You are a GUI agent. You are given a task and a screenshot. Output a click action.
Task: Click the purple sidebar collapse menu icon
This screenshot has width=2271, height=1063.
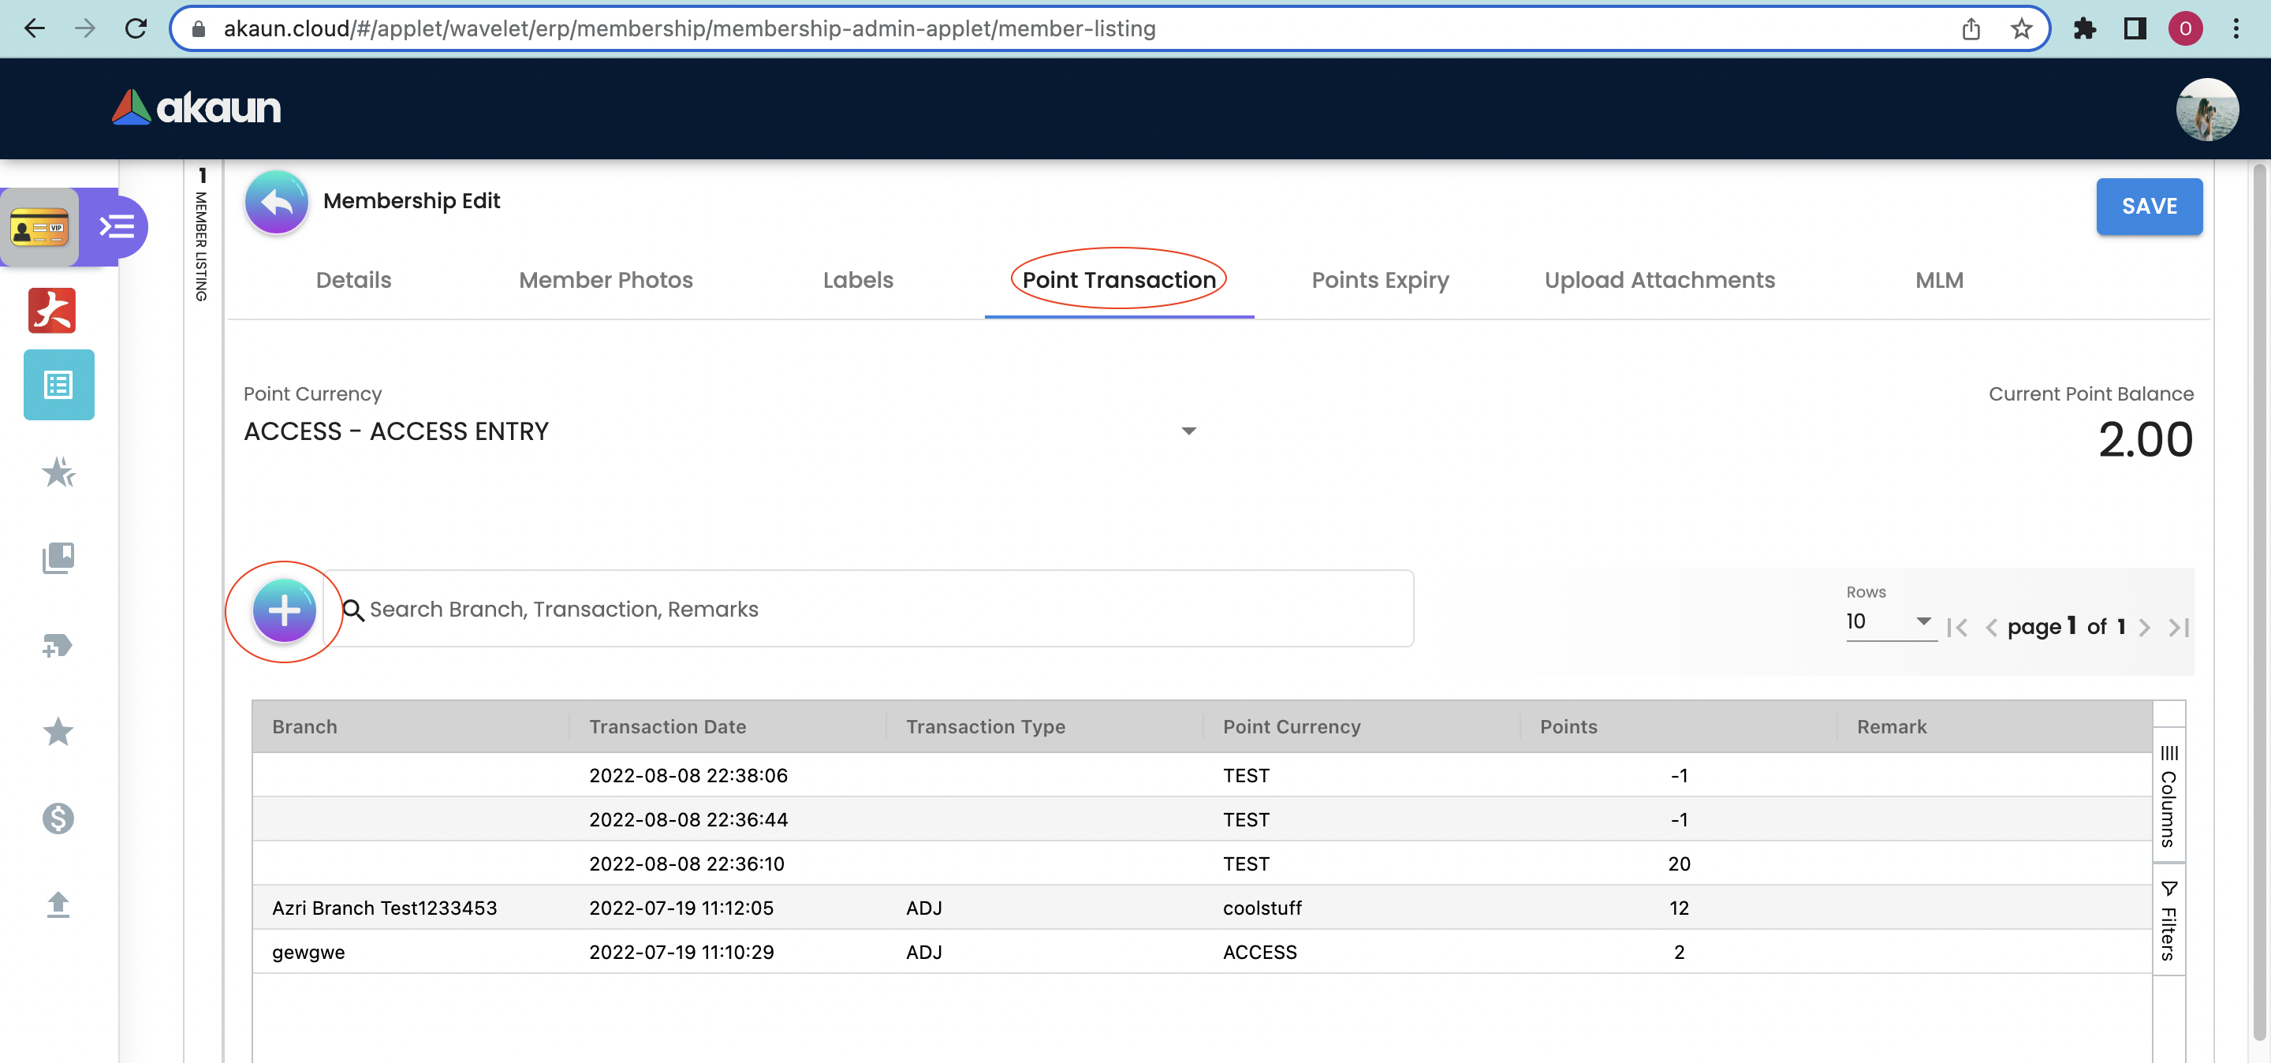[117, 227]
